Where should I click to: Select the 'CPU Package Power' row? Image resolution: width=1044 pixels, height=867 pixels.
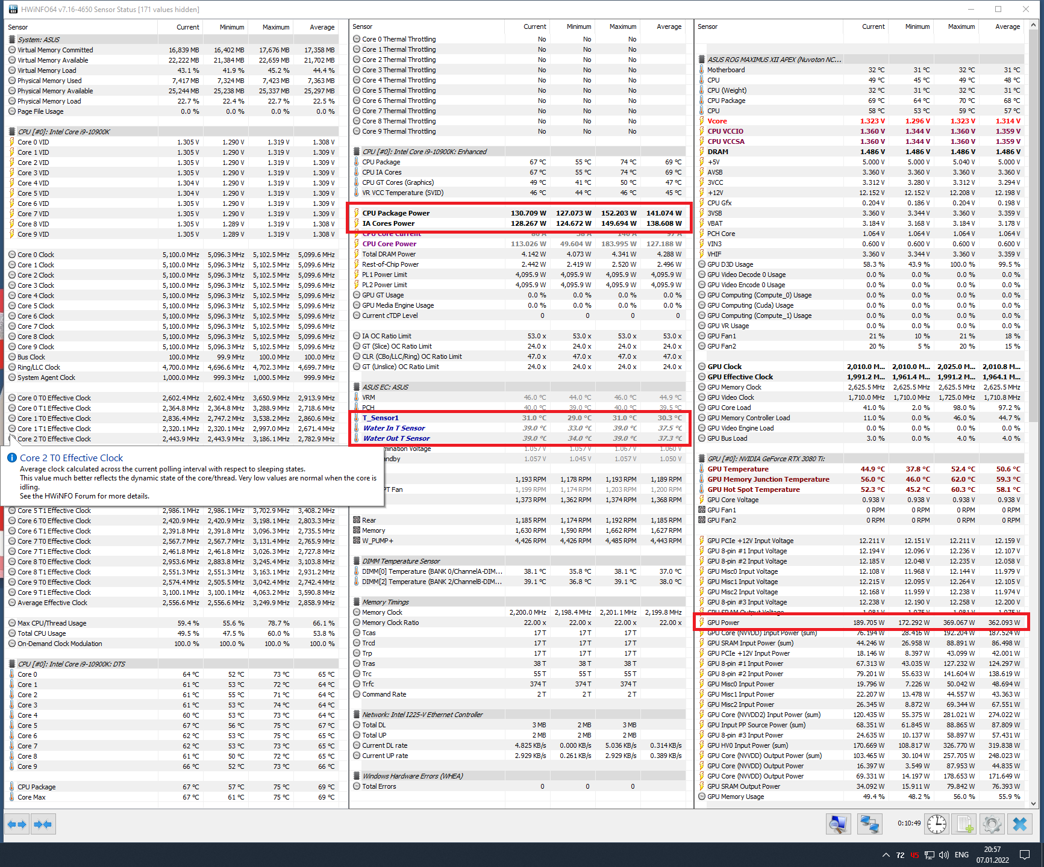click(x=518, y=213)
